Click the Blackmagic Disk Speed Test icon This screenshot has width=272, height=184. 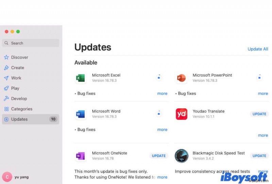point(182,156)
